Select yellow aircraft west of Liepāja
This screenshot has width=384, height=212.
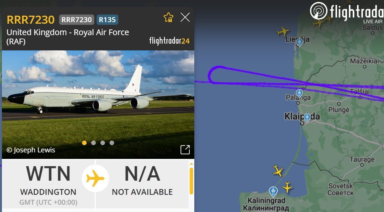pyautogui.click(x=283, y=31)
